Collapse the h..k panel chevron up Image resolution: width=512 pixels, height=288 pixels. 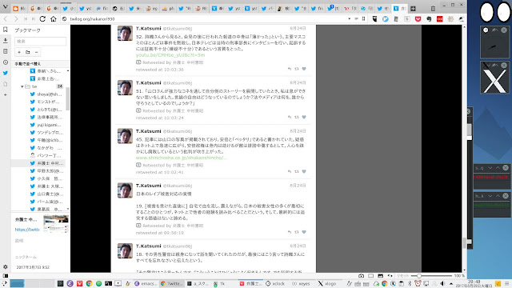[x=498, y=196]
